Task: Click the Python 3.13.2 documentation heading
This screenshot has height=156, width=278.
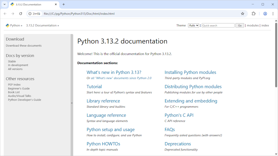Action: tap(122, 41)
